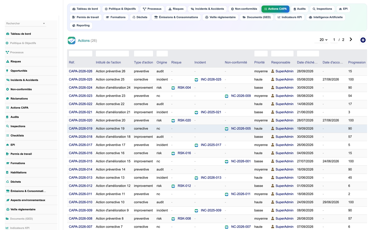
Task: Click the Opportunités lightbulb icon in sidebar
Action: pyautogui.click(x=7, y=71)
